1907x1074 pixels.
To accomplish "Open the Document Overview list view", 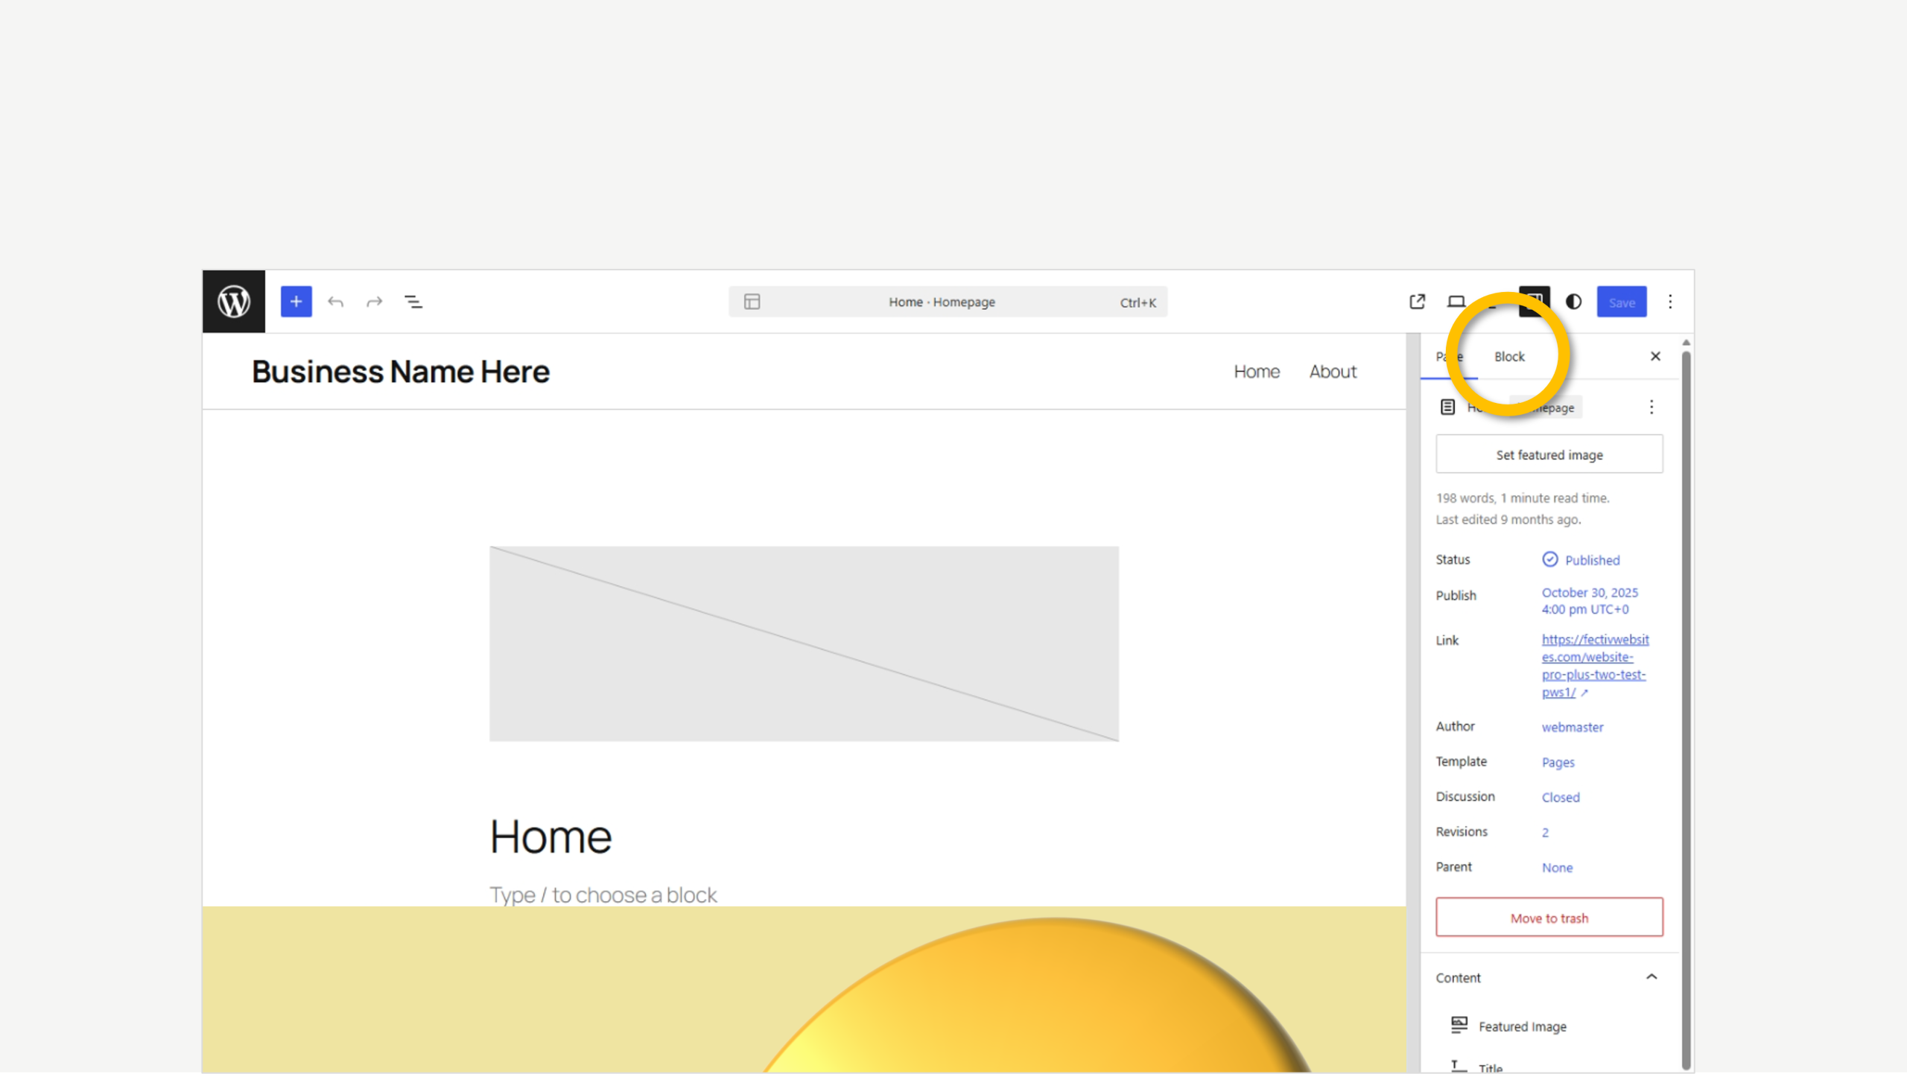I will point(413,302).
